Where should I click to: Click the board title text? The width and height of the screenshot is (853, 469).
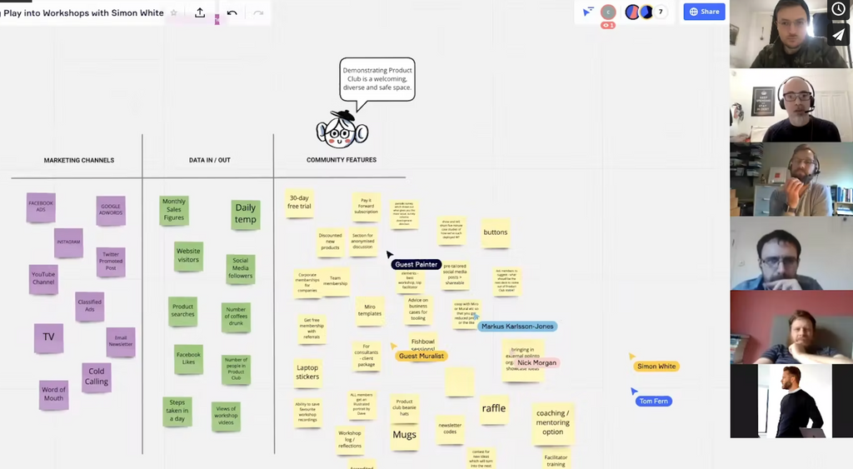[x=83, y=12]
